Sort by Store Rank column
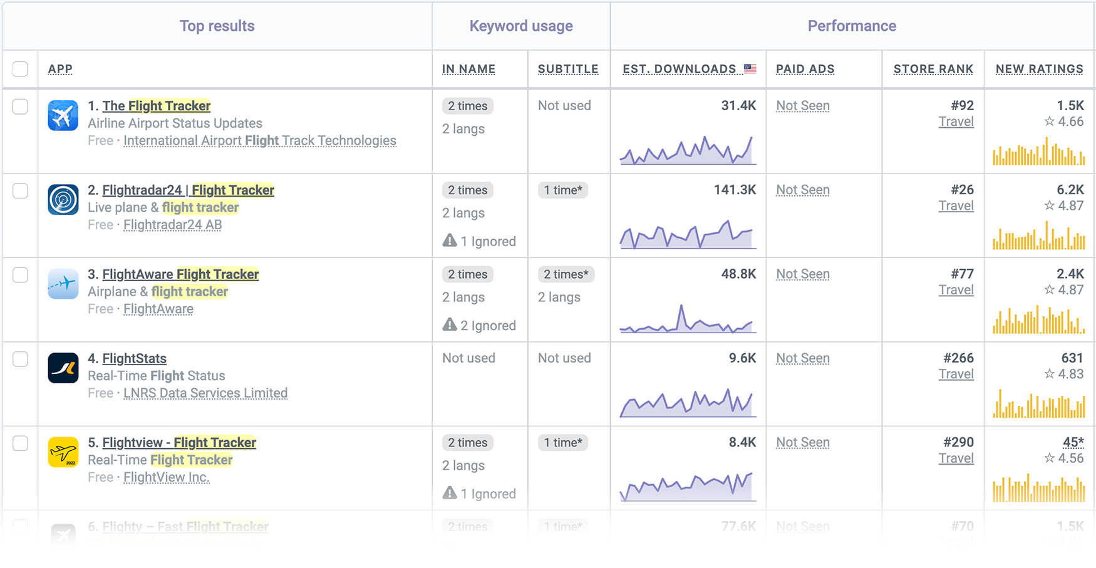Image resolution: width=1096 pixels, height=568 pixels. [x=933, y=69]
